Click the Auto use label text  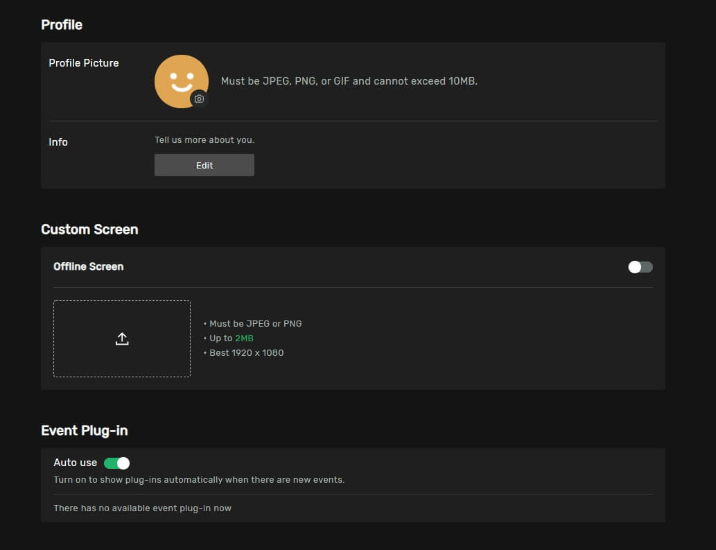pos(75,463)
